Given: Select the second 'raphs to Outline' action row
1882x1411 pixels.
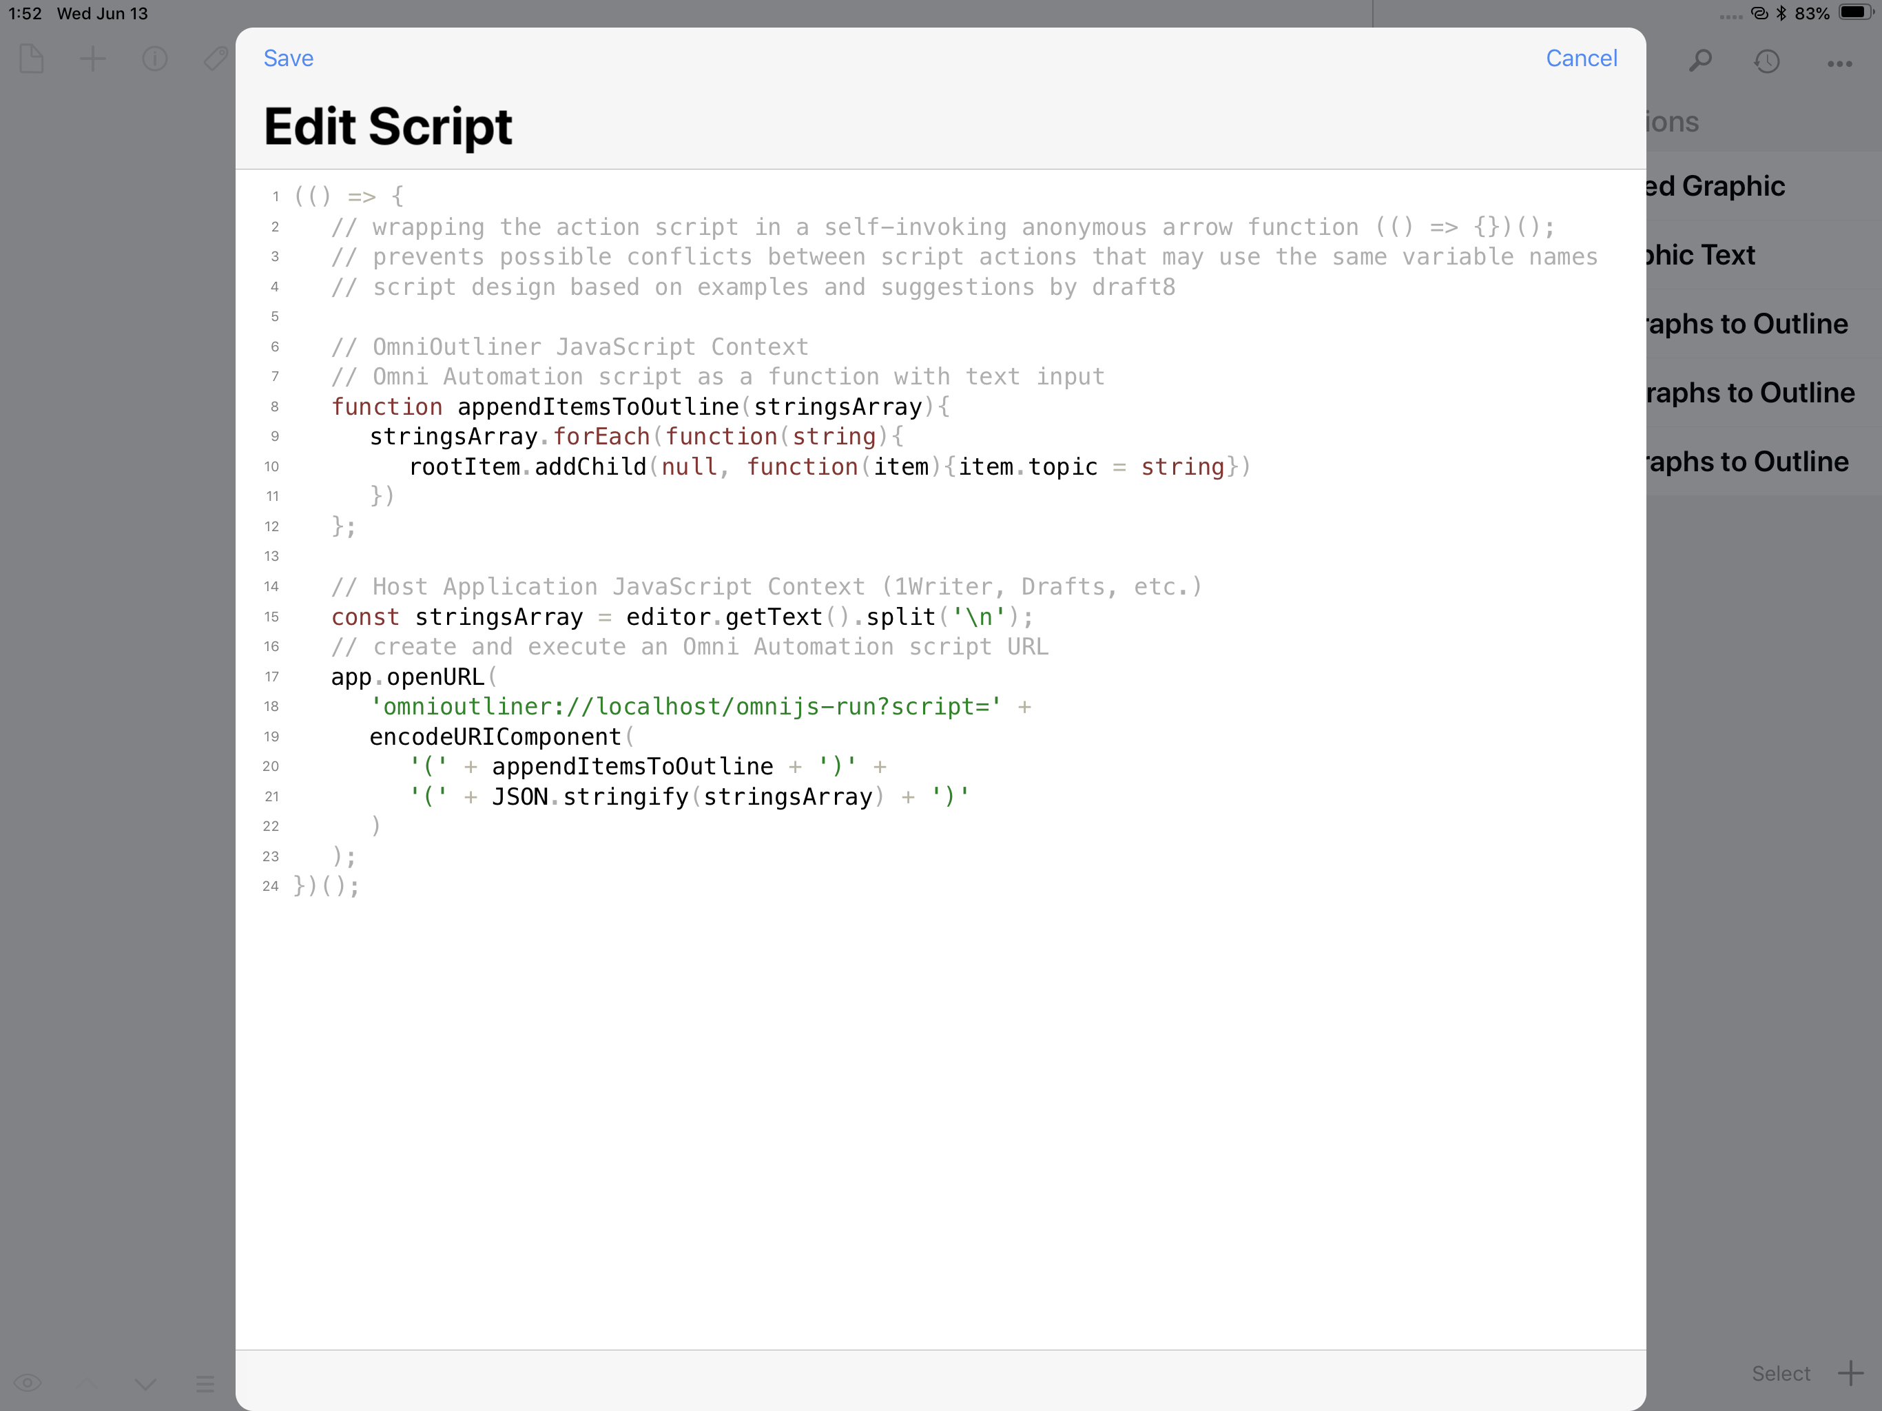Looking at the screenshot, I should tap(1764, 393).
